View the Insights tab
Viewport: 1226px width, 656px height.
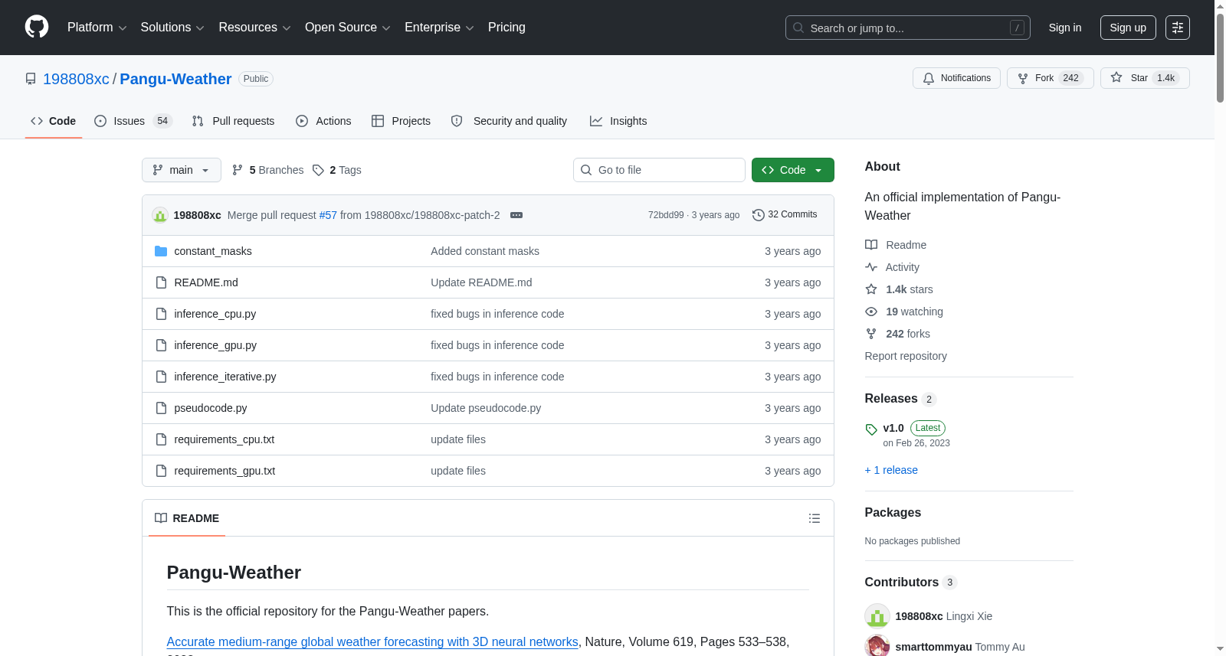[x=618, y=121]
